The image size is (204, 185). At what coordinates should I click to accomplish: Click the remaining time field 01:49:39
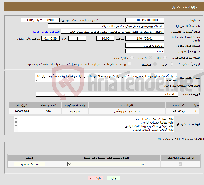(x=50, y=38)
